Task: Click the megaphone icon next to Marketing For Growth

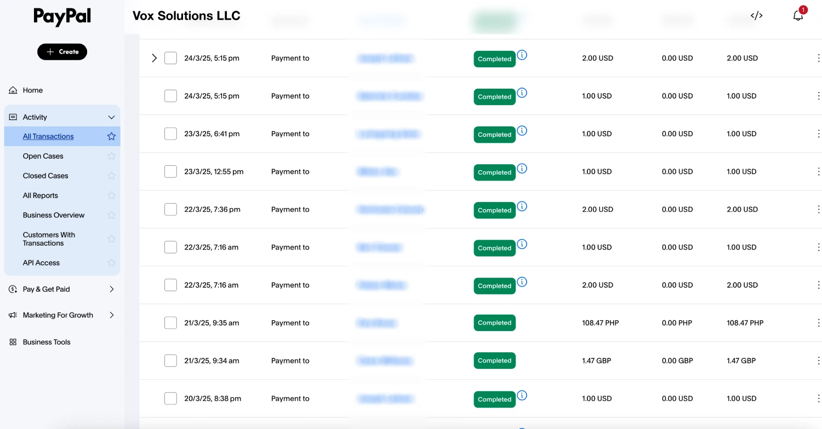Action: (x=13, y=315)
